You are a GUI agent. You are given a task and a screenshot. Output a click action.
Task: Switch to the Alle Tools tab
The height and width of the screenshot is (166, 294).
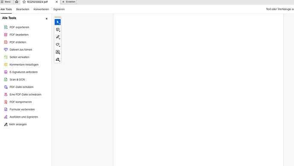click(x=6, y=9)
